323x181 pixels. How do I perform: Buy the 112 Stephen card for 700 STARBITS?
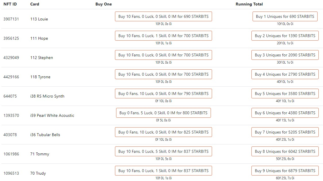pos(163,55)
